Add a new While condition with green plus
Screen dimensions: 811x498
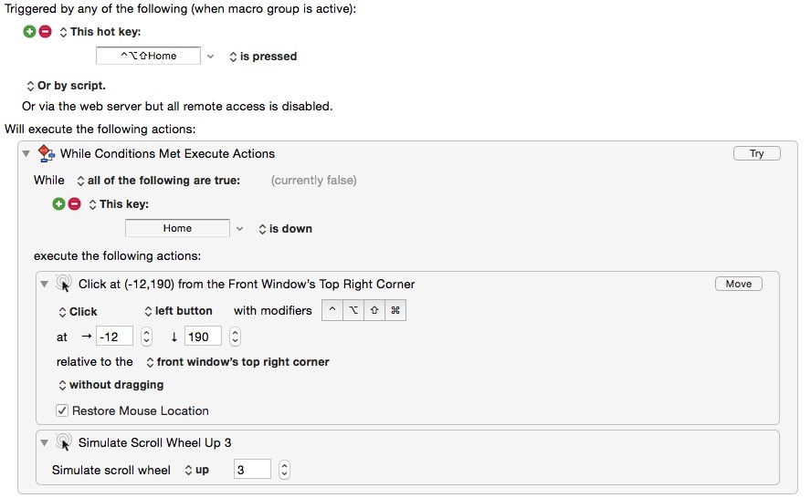[59, 204]
